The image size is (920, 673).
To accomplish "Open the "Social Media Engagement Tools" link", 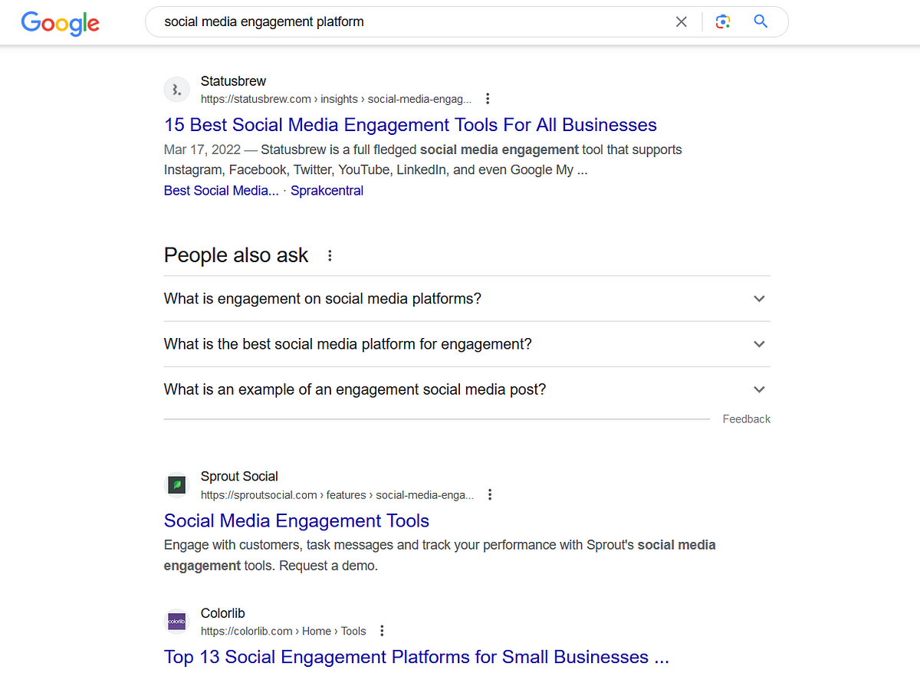I will (296, 521).
